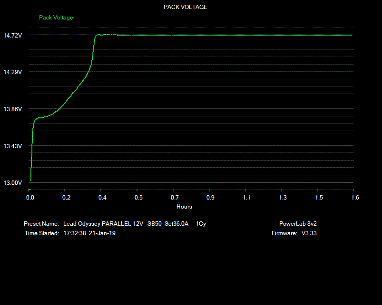Select the 13.00V y-axis label
Image resolution: width=382 pixels, height=305 pixels.
[x=13, y=183]
